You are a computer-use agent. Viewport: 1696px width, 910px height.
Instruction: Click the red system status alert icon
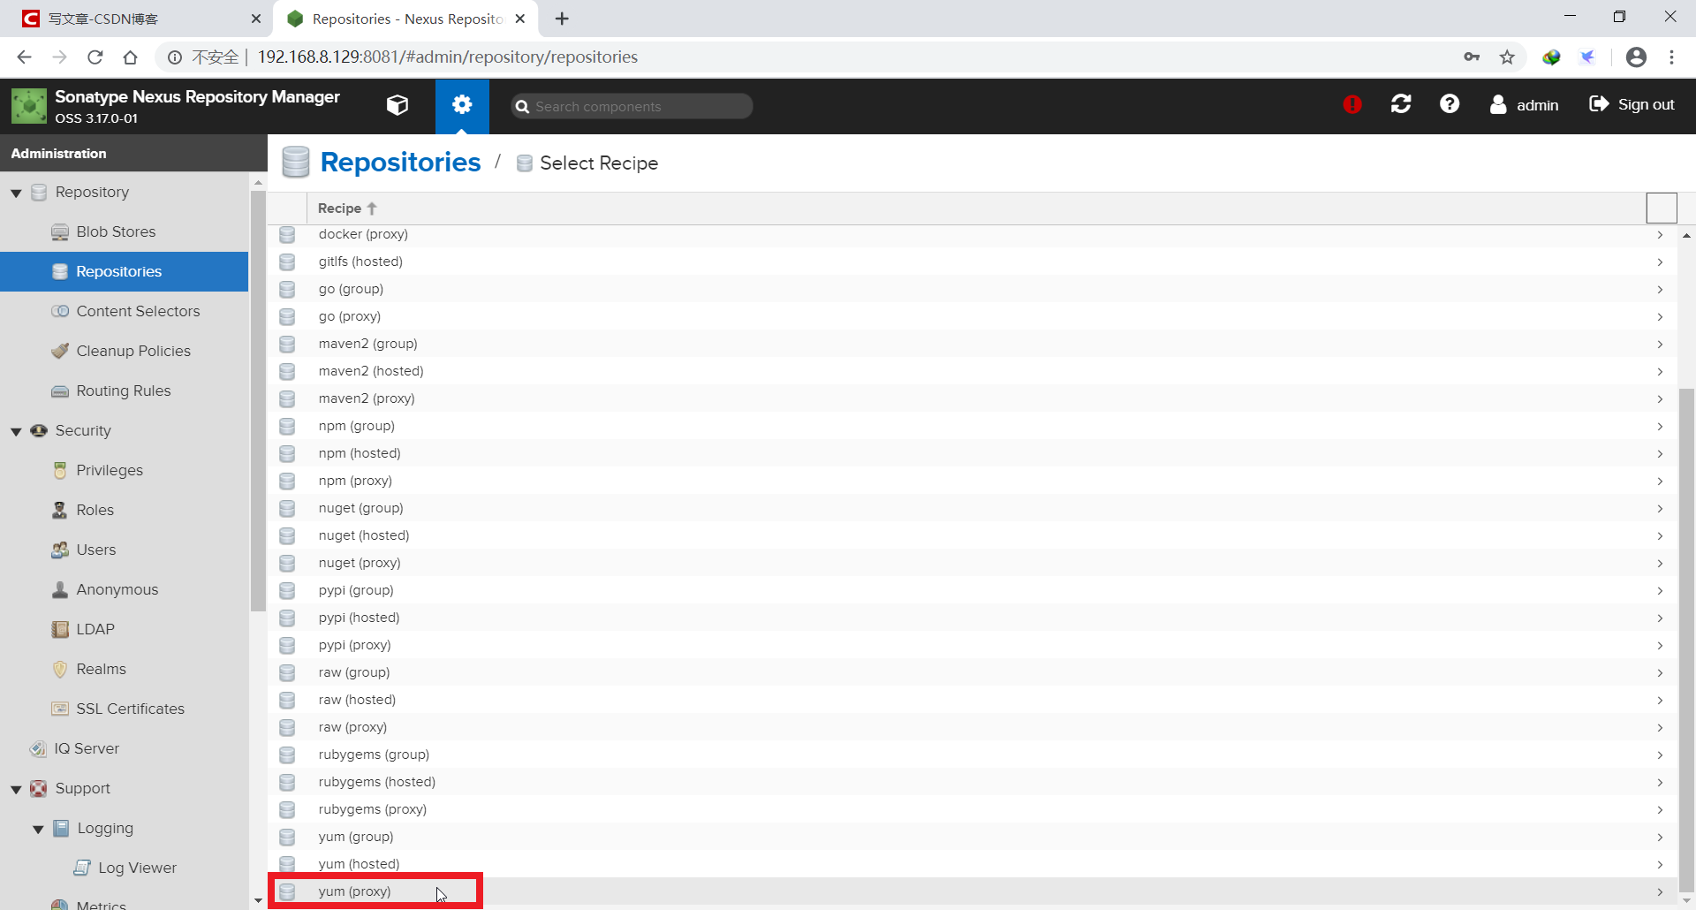pyautogui.click(x=1352, y=104)
